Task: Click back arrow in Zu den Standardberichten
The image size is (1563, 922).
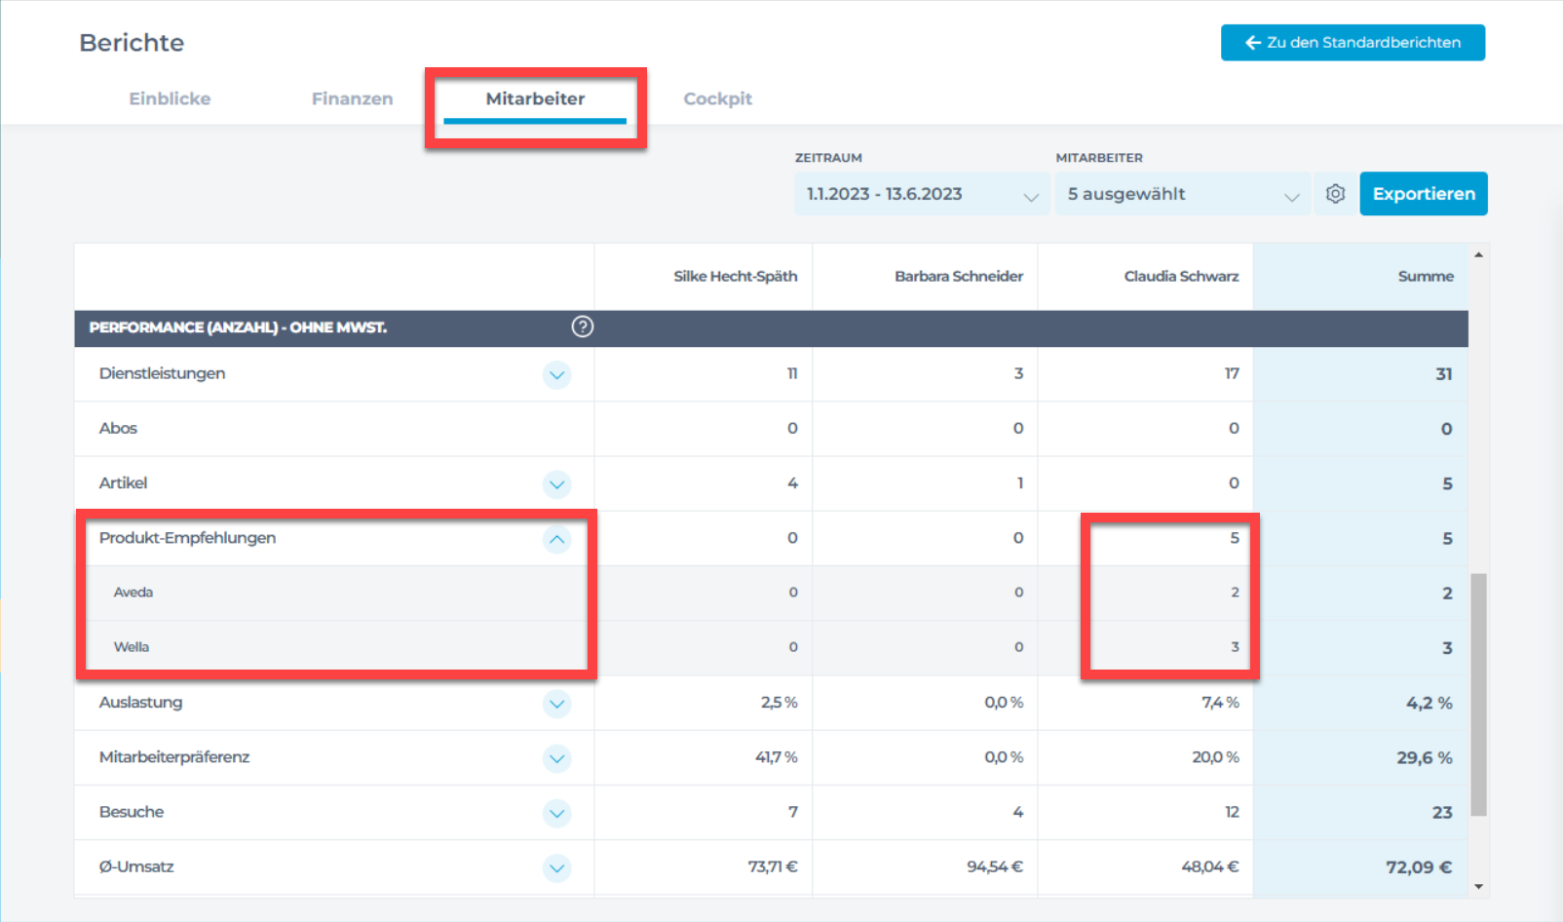Action: point(1253,43)
